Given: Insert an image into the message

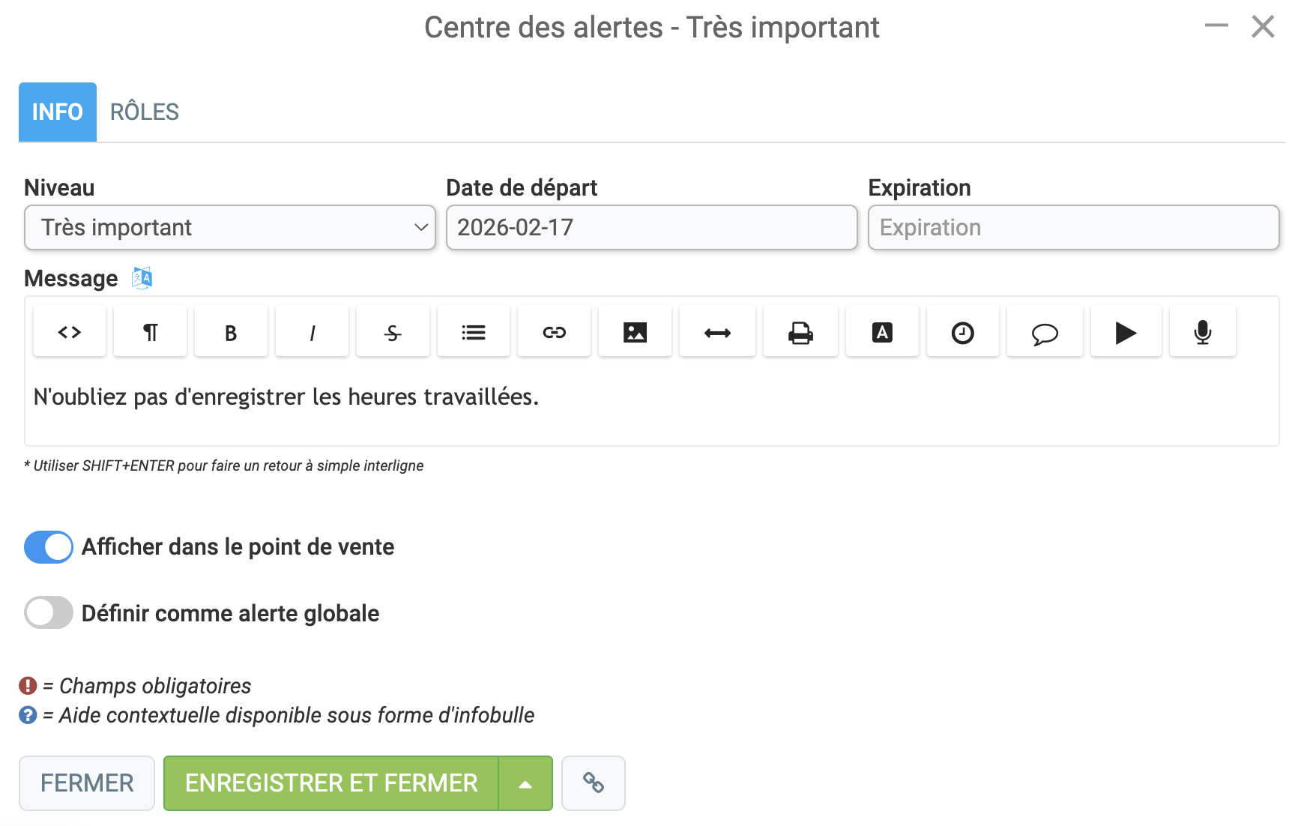Looking at the screenshot, I should 635,332.
